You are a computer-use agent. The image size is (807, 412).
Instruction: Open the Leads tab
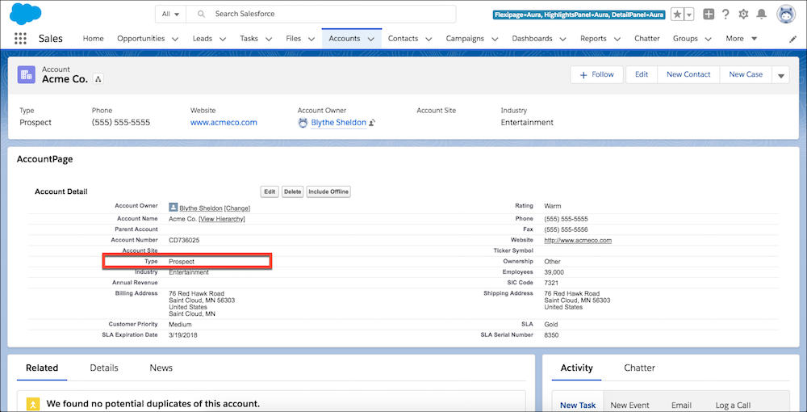click(203, 39)
